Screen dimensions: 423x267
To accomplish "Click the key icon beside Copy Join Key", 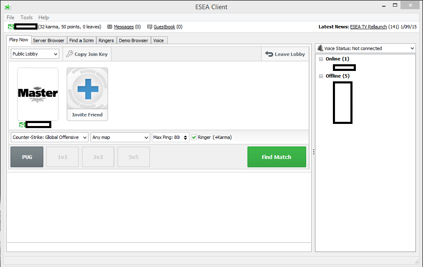I will click(70, 54).
